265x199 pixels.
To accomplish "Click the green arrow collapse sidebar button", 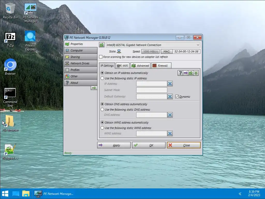I will (94, 88).
